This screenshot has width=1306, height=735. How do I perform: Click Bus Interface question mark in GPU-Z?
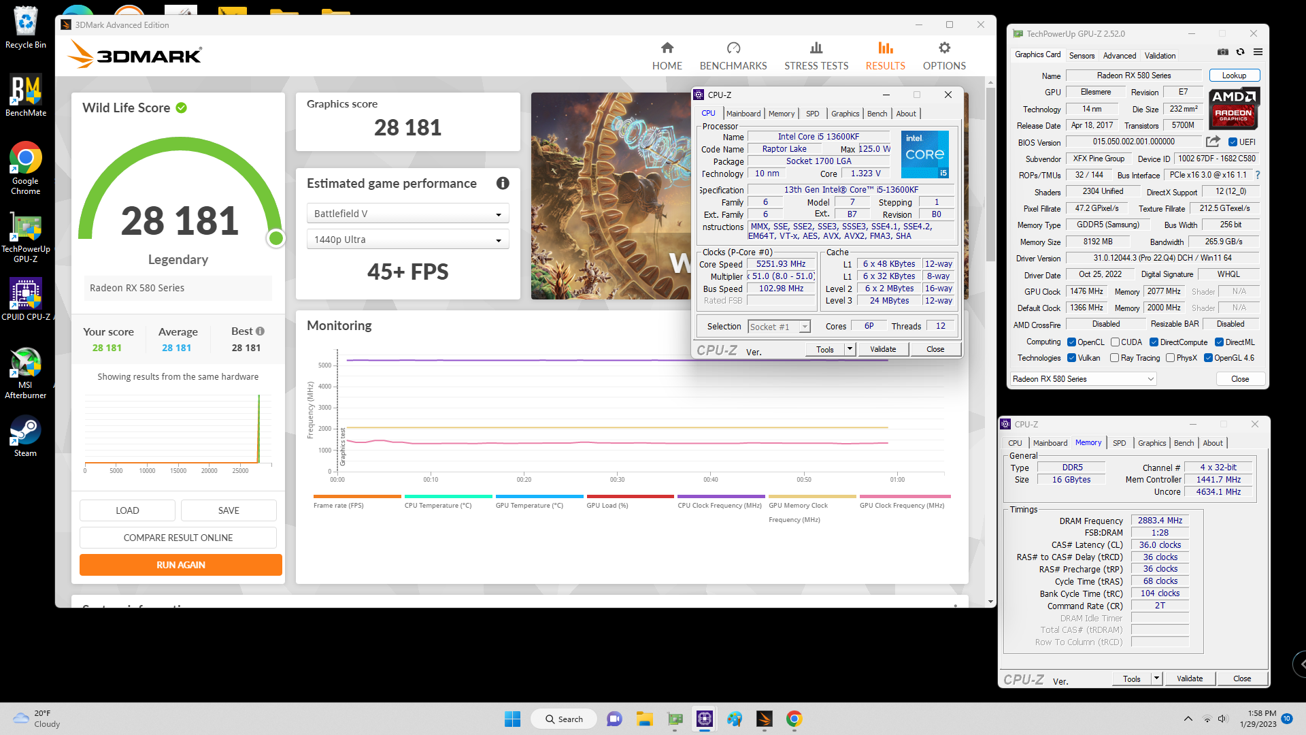pos(1258,175)
